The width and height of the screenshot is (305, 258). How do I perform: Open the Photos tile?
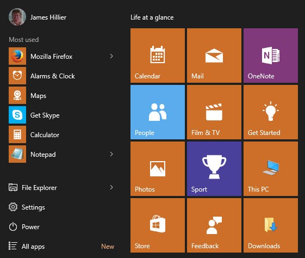point(158,169)
